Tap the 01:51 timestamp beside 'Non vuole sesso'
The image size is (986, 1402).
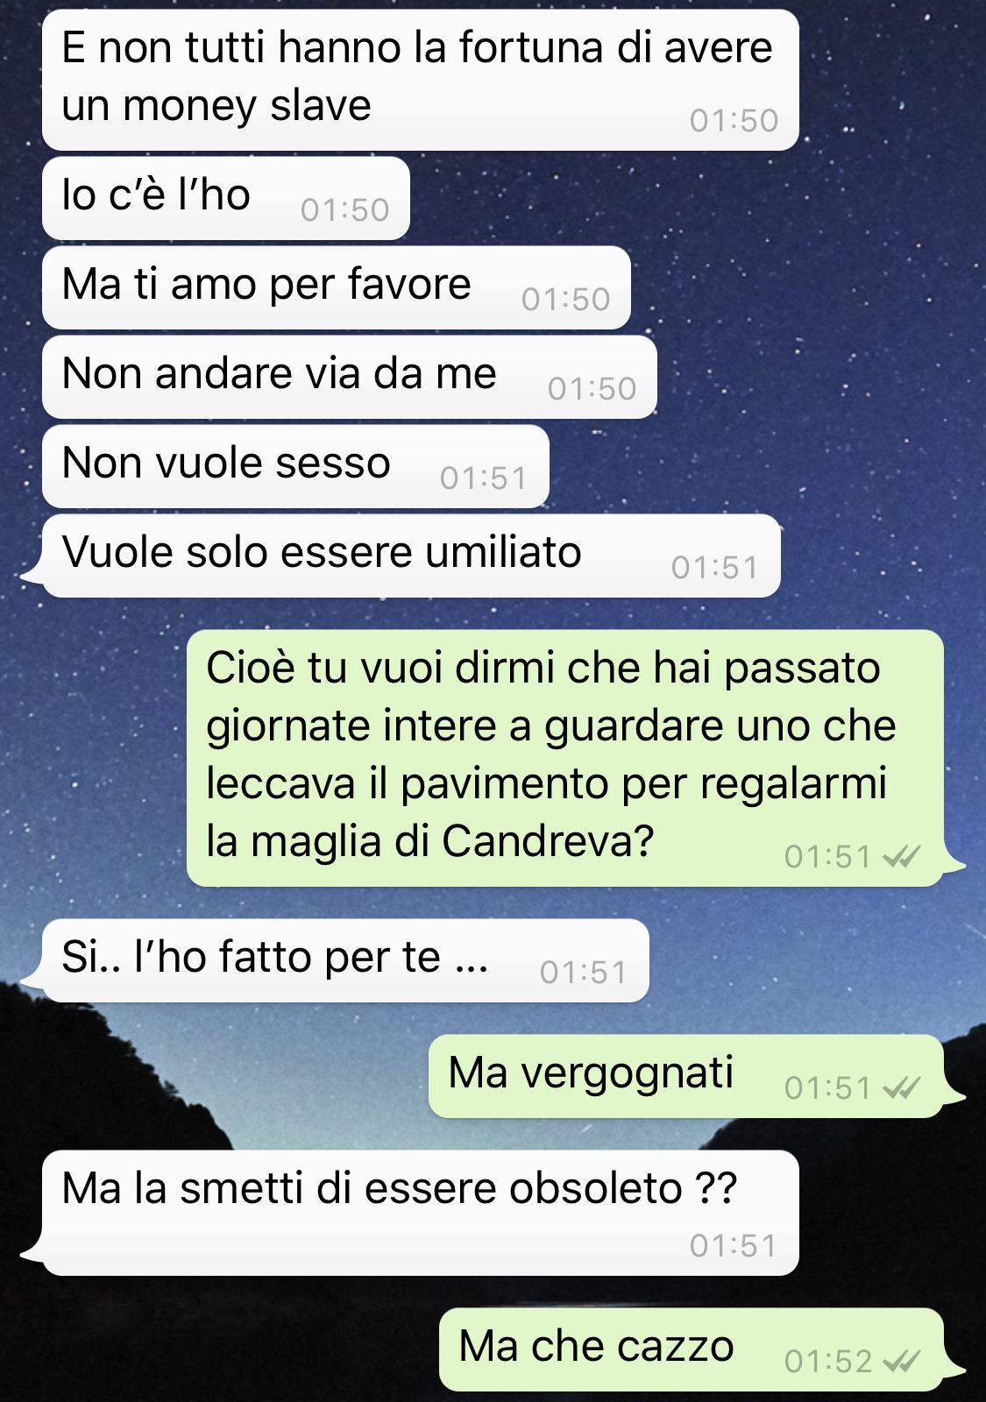[483, 478]
